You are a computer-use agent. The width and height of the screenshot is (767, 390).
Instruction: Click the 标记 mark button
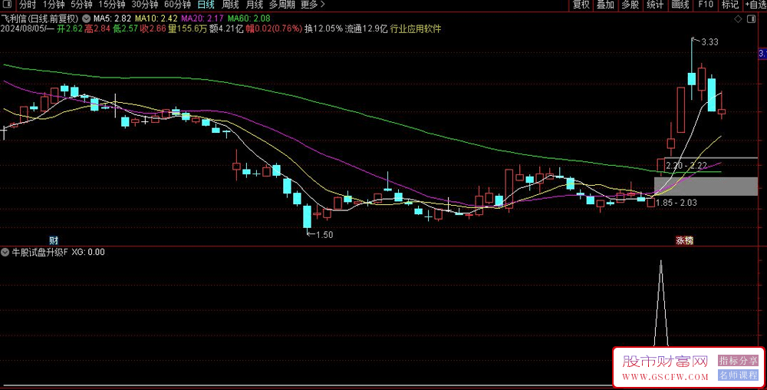click(730, 5)
